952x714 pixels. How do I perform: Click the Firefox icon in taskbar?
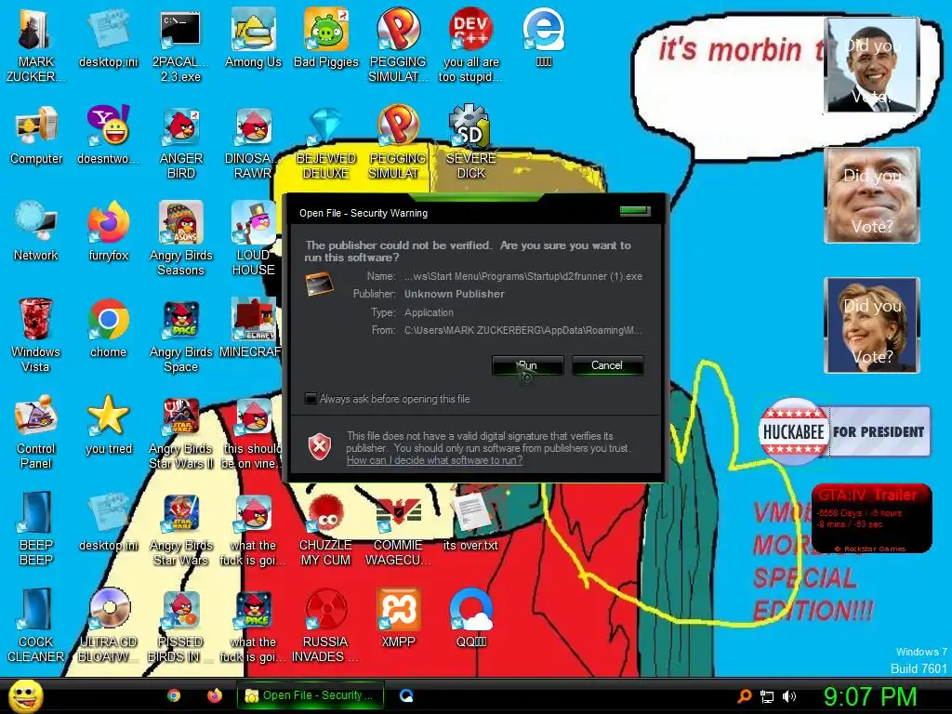point(215,695)
